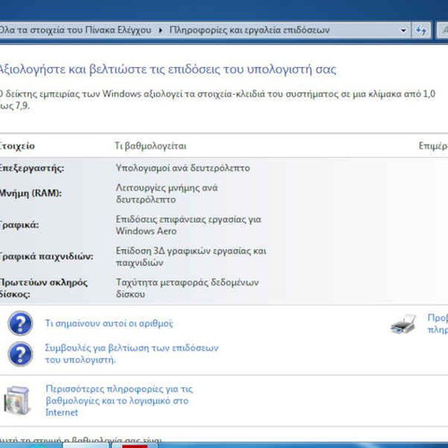The image size is (448, 448).
Task: Go to 'Όλα τα στοιχεία του Πίνακα Ελέγχου' breadcrumb
Action: [75, 30]
